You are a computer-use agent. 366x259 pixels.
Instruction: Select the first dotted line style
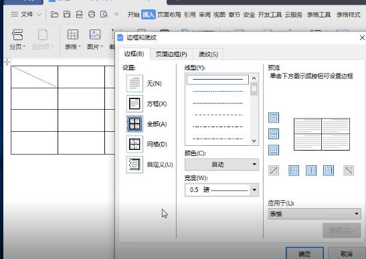pos(217,91)
